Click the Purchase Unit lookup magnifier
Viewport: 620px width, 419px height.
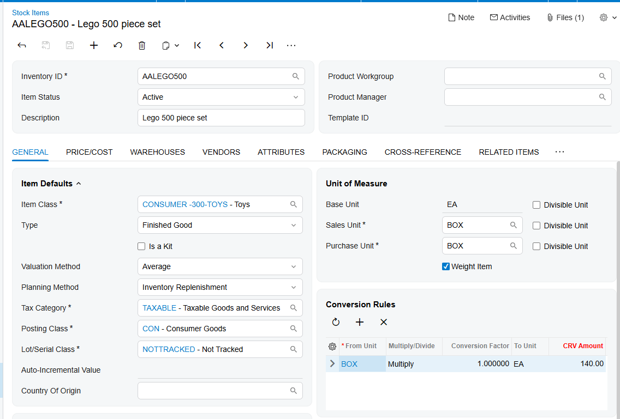coord(513,246)
